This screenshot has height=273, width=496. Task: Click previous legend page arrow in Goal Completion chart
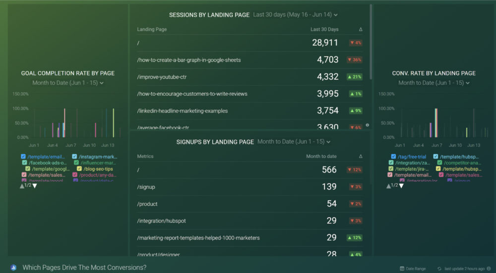(22, 186)
